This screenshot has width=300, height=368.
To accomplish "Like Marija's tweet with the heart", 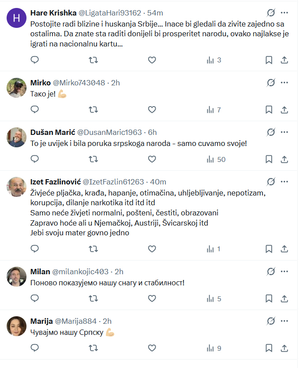I will tap(152, 349).
